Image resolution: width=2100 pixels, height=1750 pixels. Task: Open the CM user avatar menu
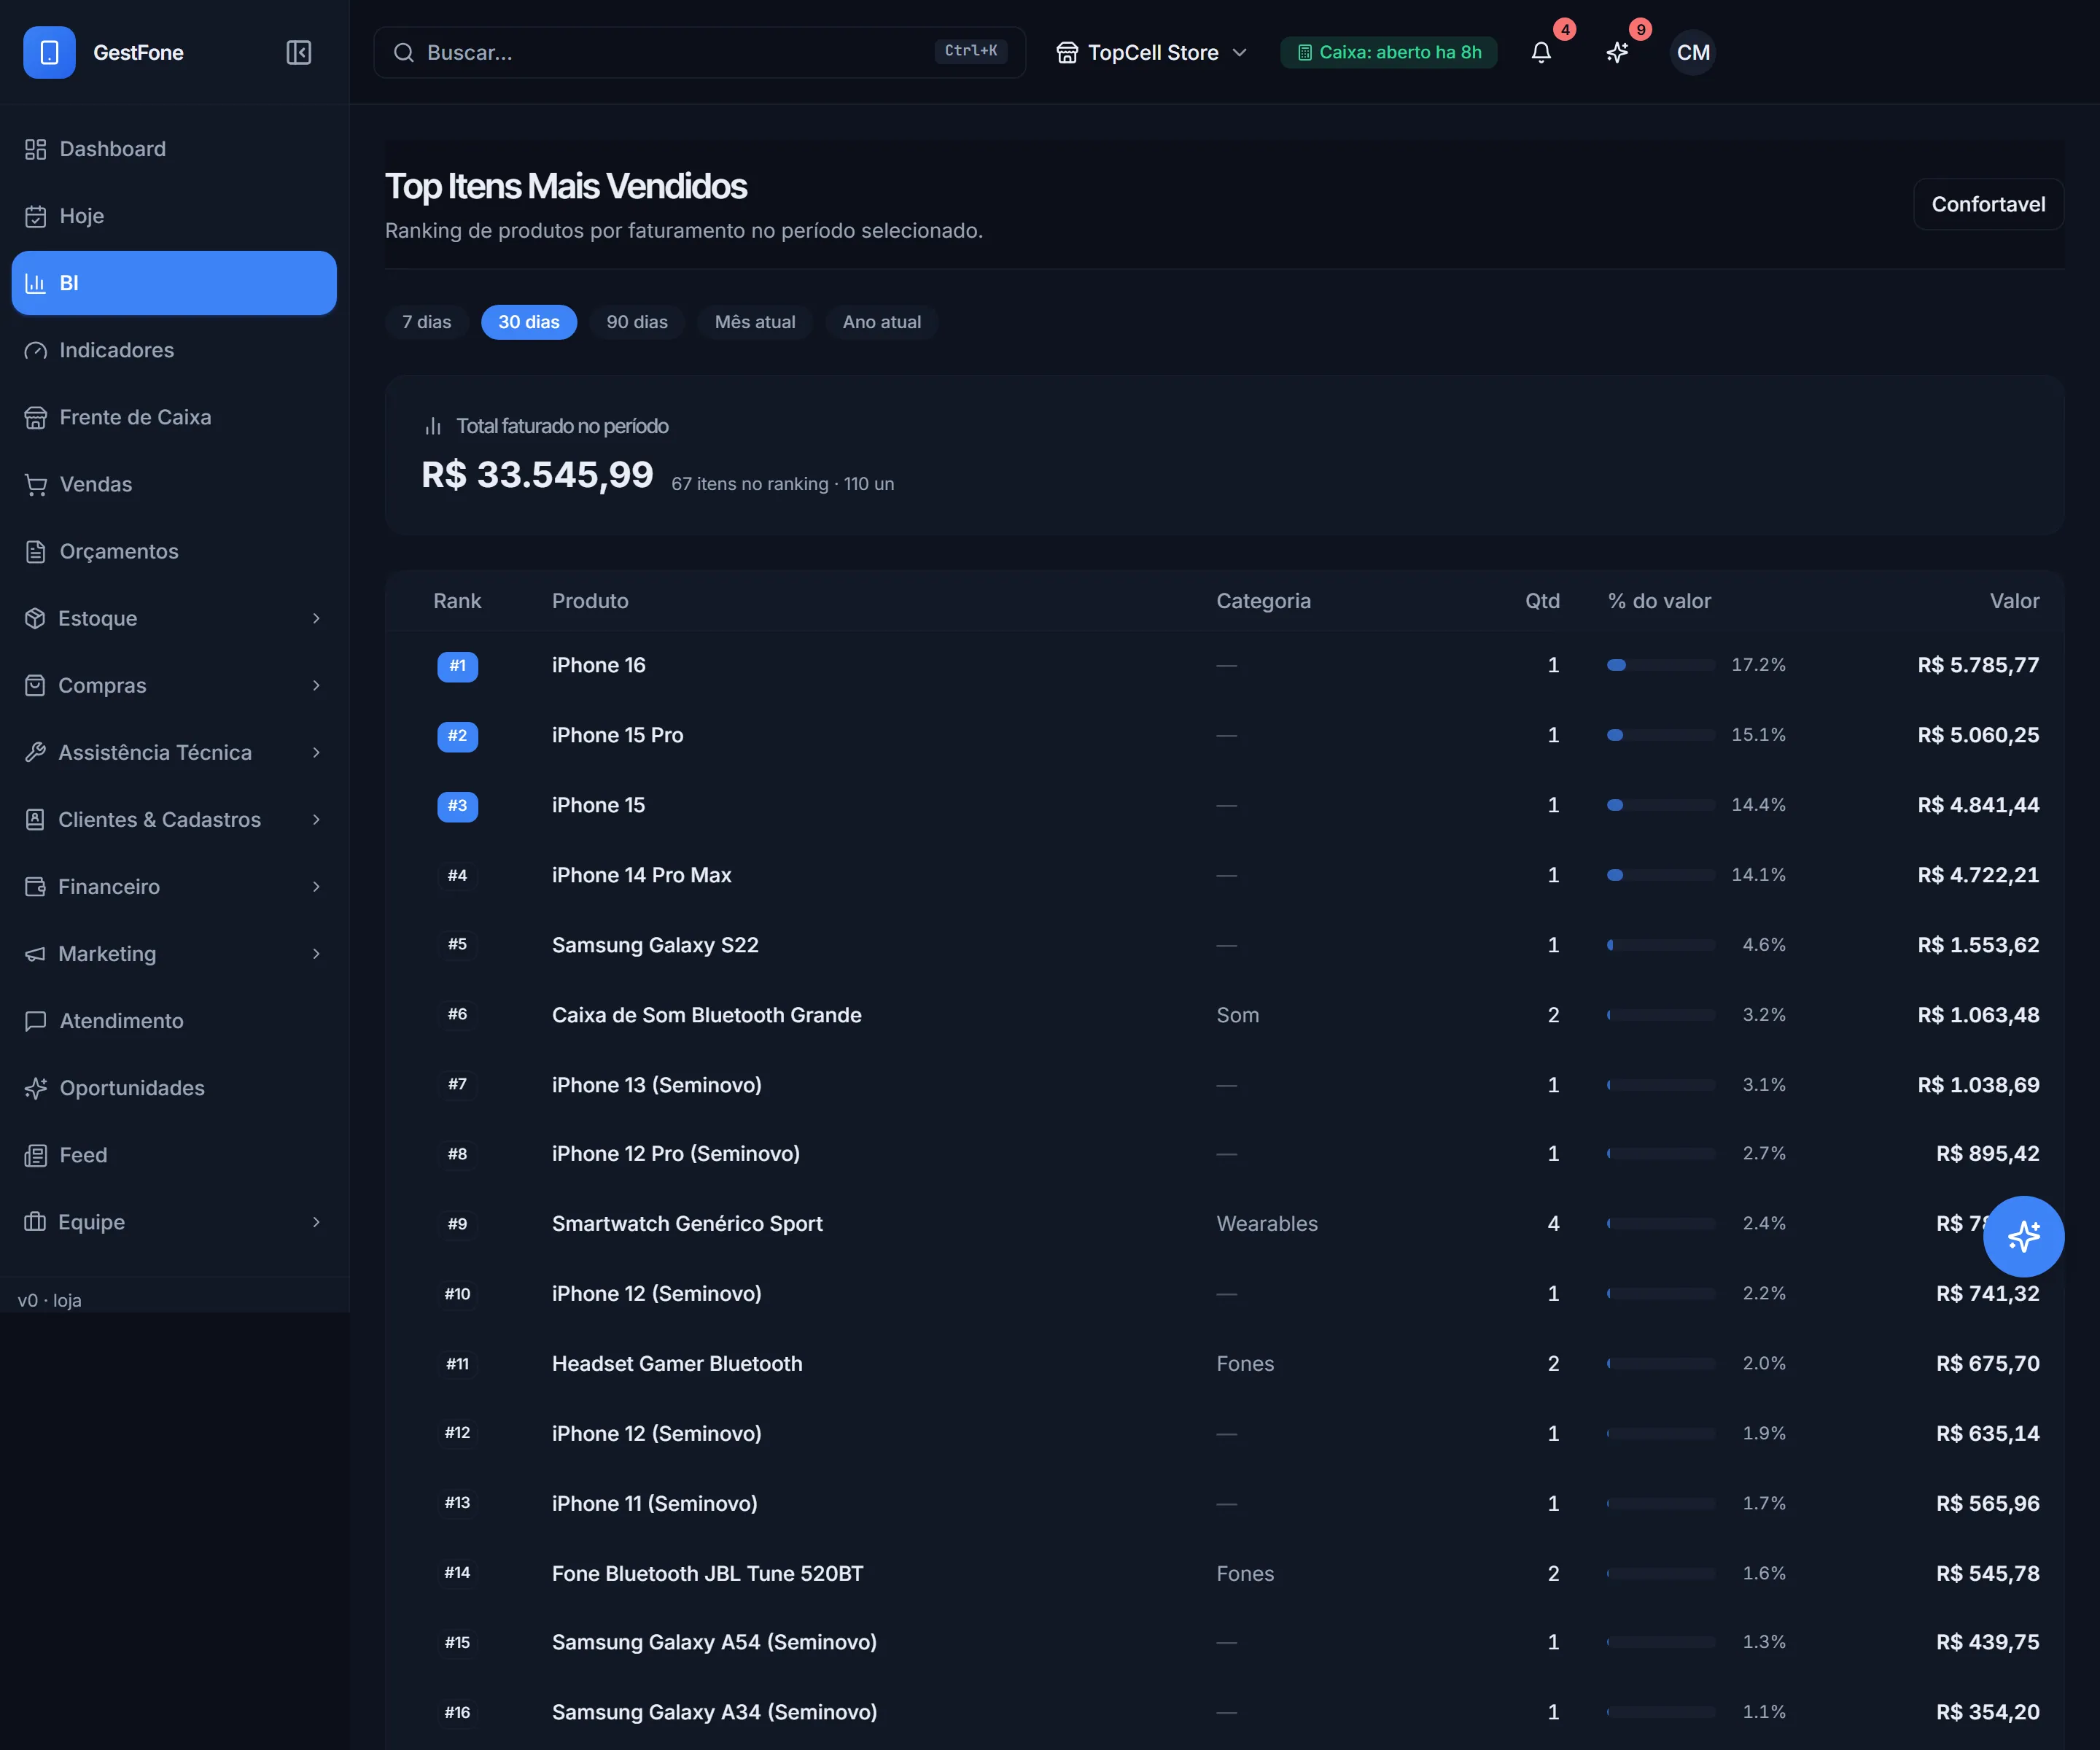[1693, 52]
